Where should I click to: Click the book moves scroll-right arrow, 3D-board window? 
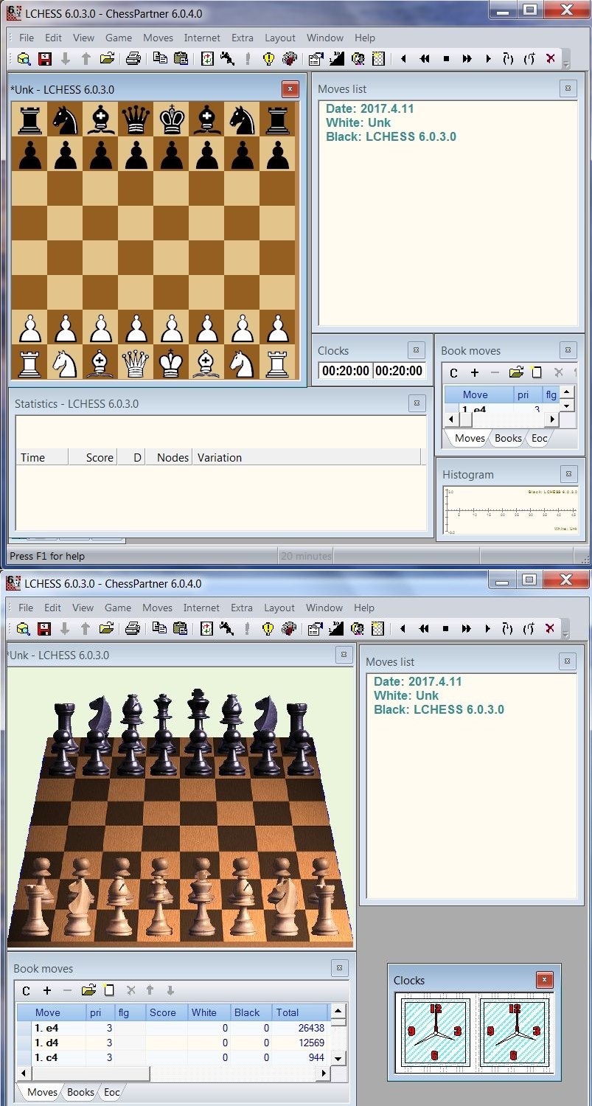point(324,1073)
